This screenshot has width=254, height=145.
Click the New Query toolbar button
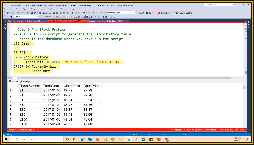(x=45, y=13)
